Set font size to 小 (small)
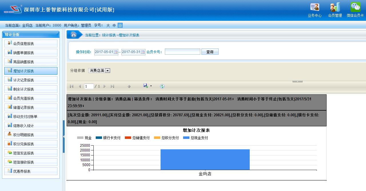 coord(120,25)
